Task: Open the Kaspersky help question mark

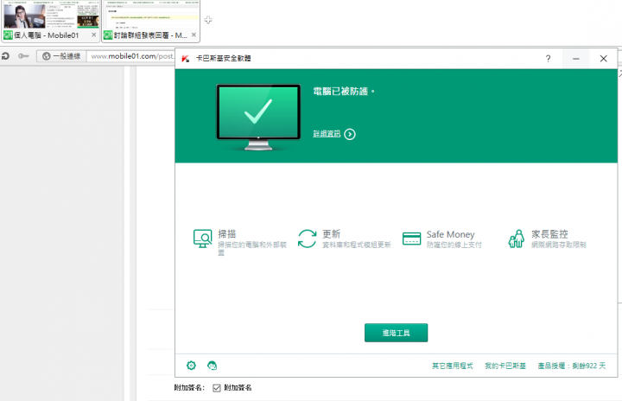Action: tap(548, 59)
